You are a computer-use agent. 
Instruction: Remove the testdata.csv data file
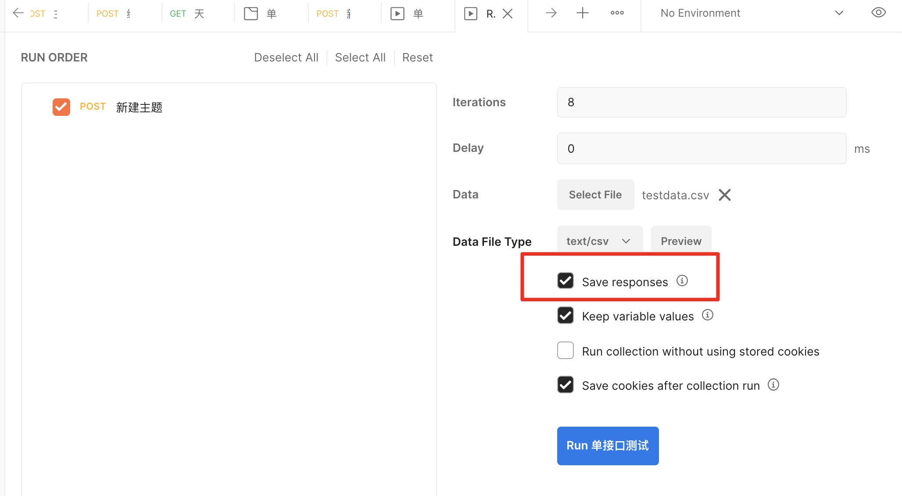pos(725,195)
